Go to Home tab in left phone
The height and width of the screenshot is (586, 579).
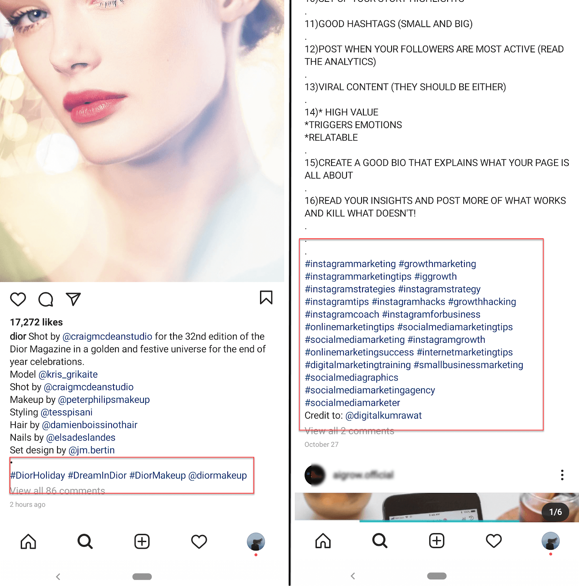(x=28, y=541)
